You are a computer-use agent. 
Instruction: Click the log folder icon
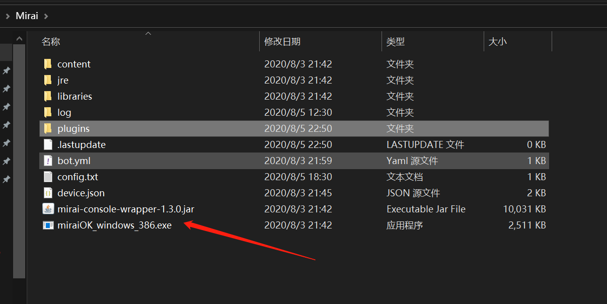click(48, 112)
